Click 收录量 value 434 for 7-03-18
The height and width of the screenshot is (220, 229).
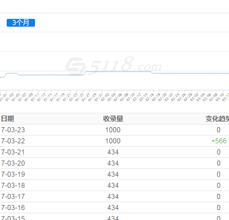tap(113, 186)
